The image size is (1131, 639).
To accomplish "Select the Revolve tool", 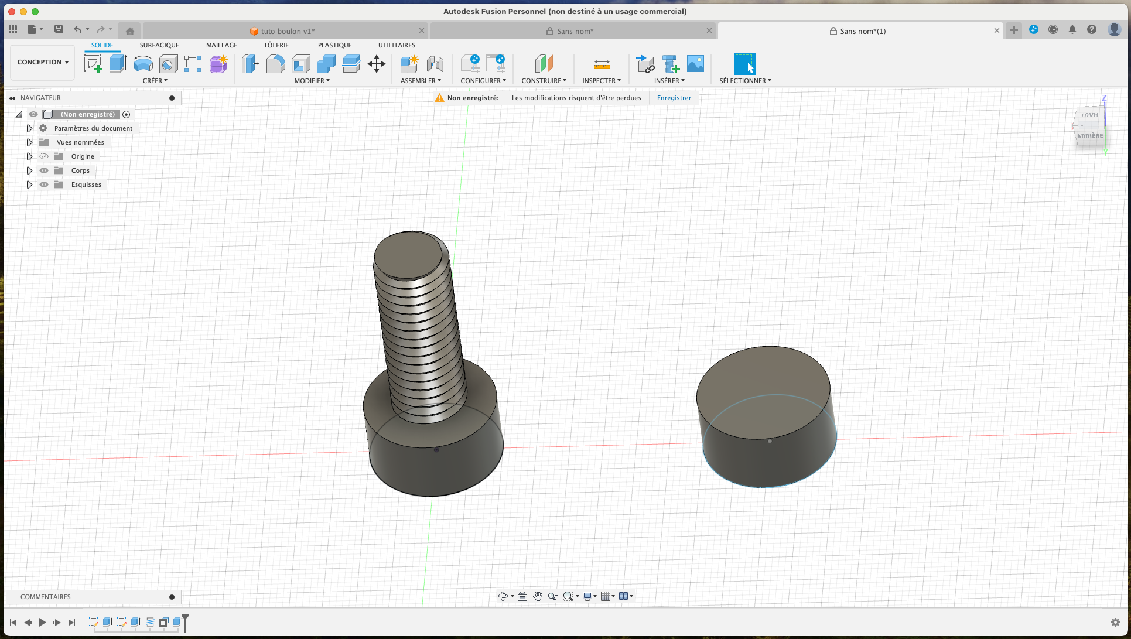I will 143,64.
